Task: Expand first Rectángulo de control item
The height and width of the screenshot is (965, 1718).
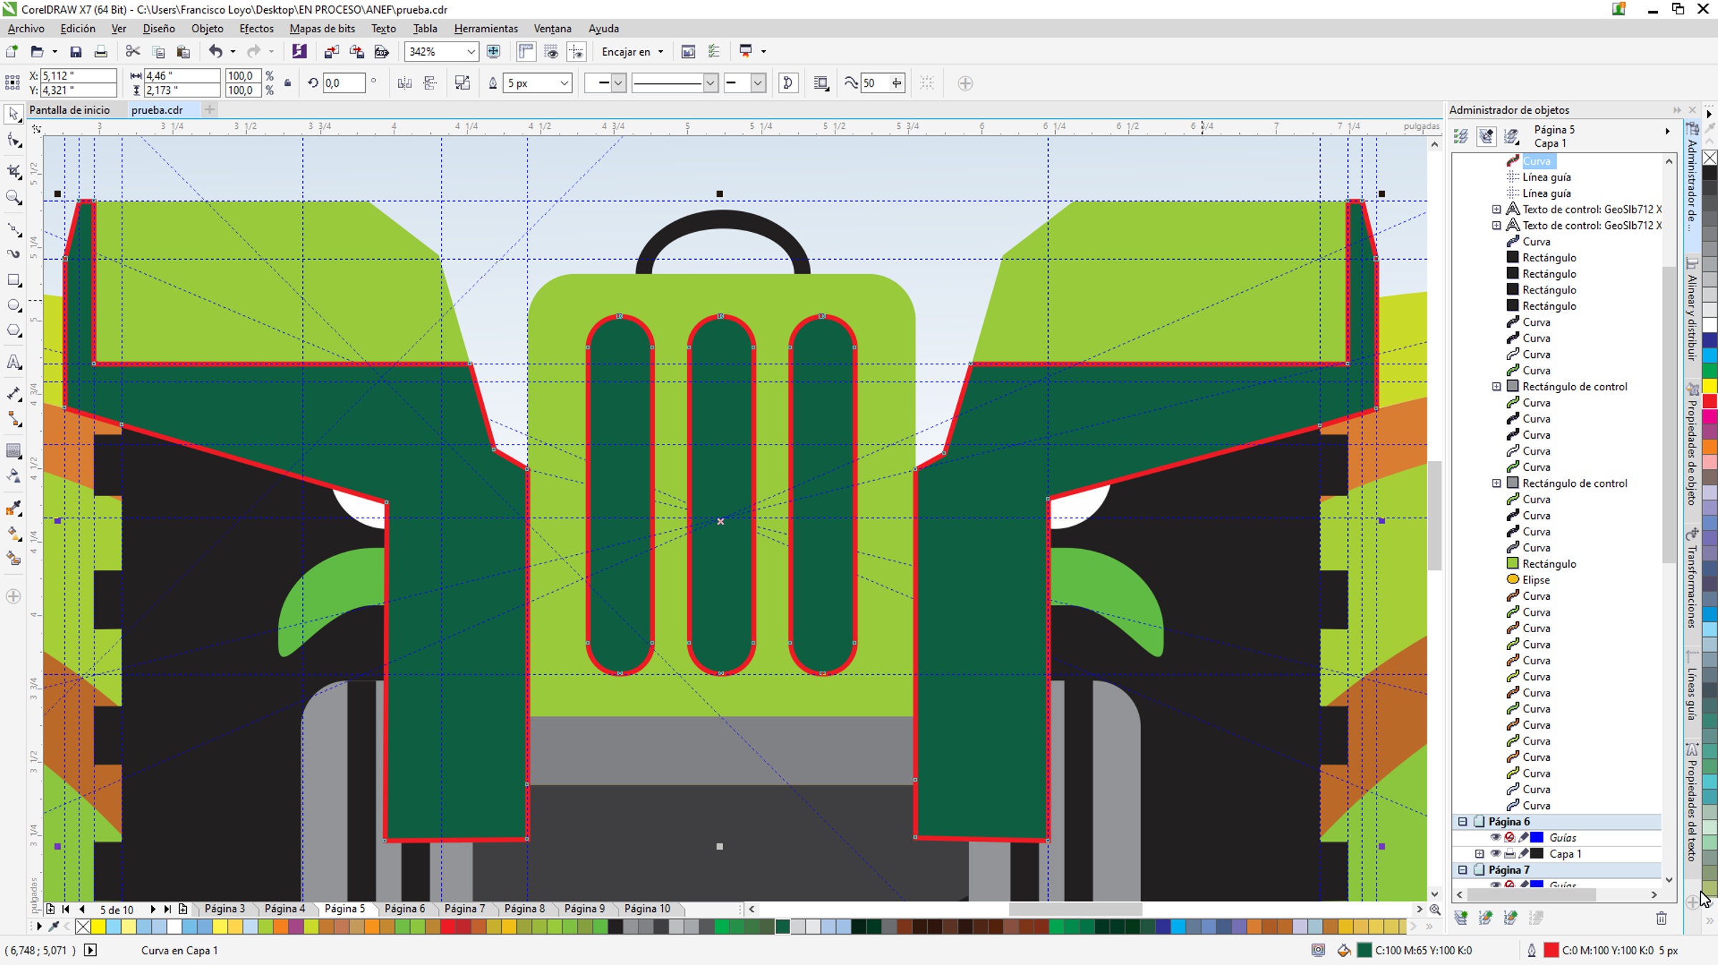Action: tap(1496, 387)
